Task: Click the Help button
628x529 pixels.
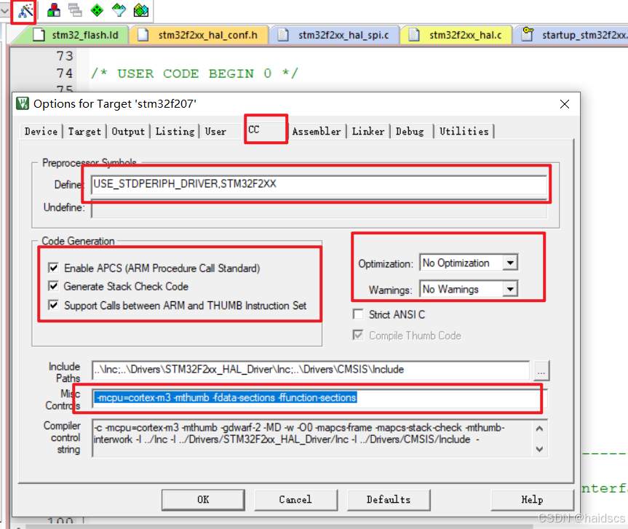Action: [532, 499]
